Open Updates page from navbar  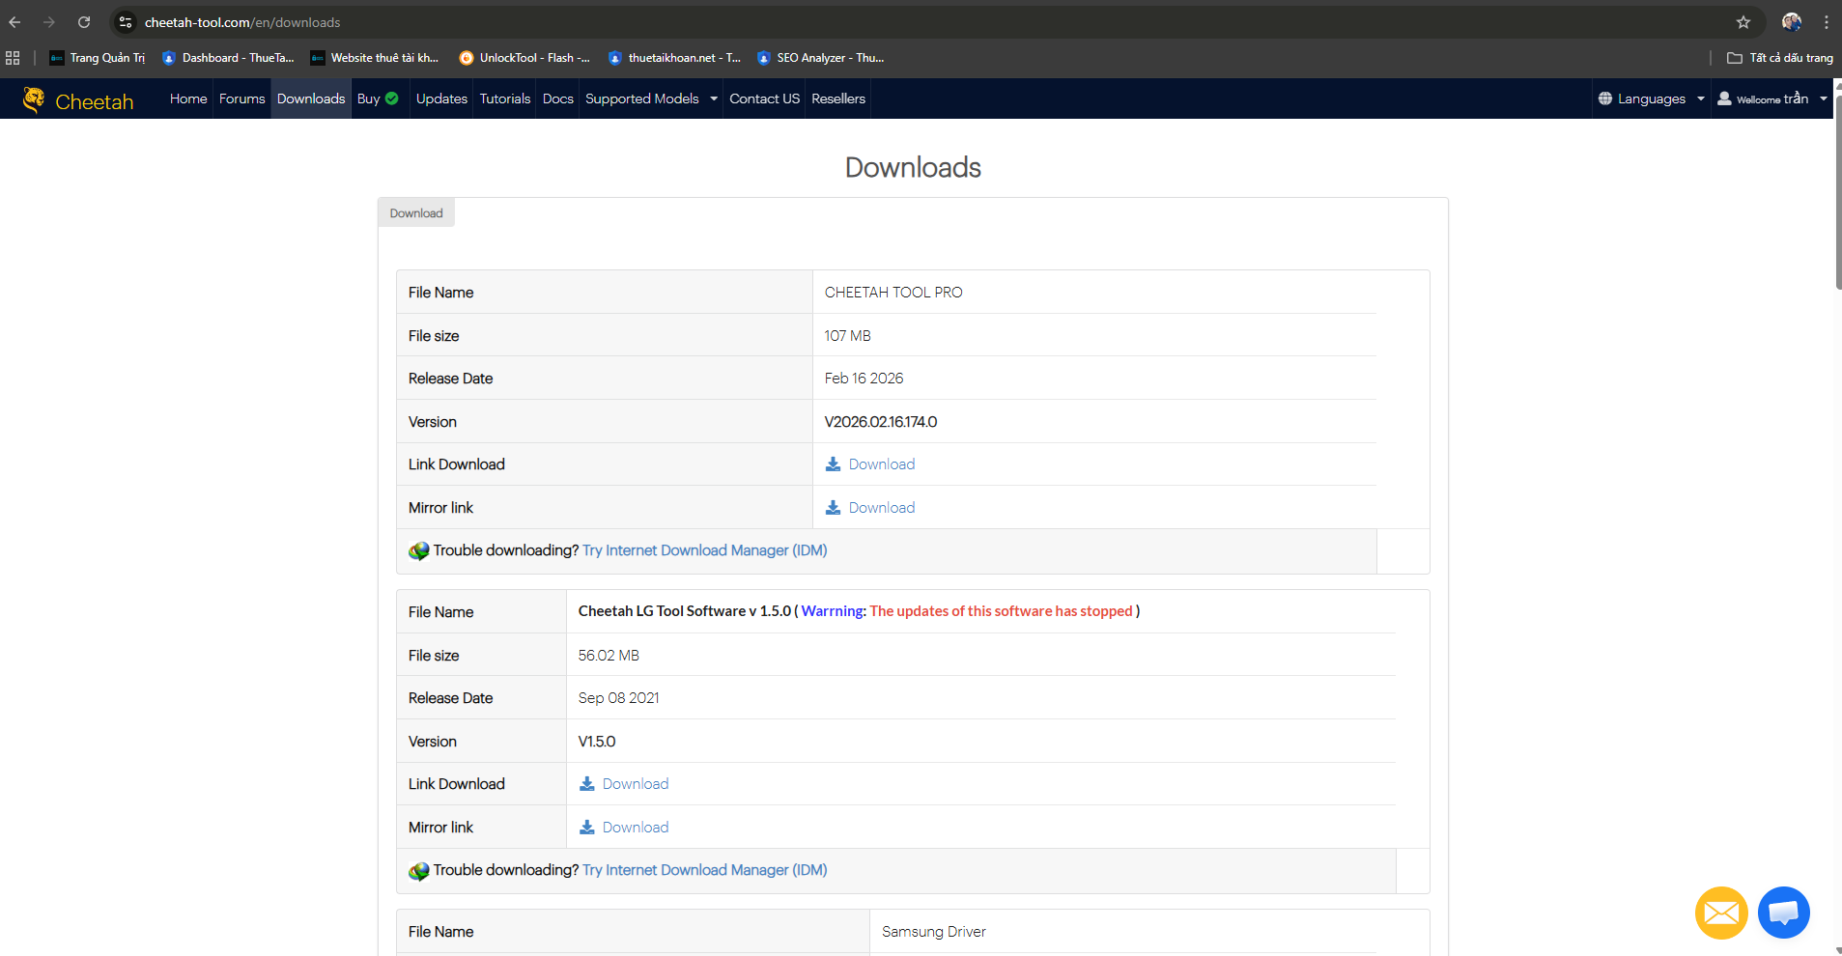point(441,98)
